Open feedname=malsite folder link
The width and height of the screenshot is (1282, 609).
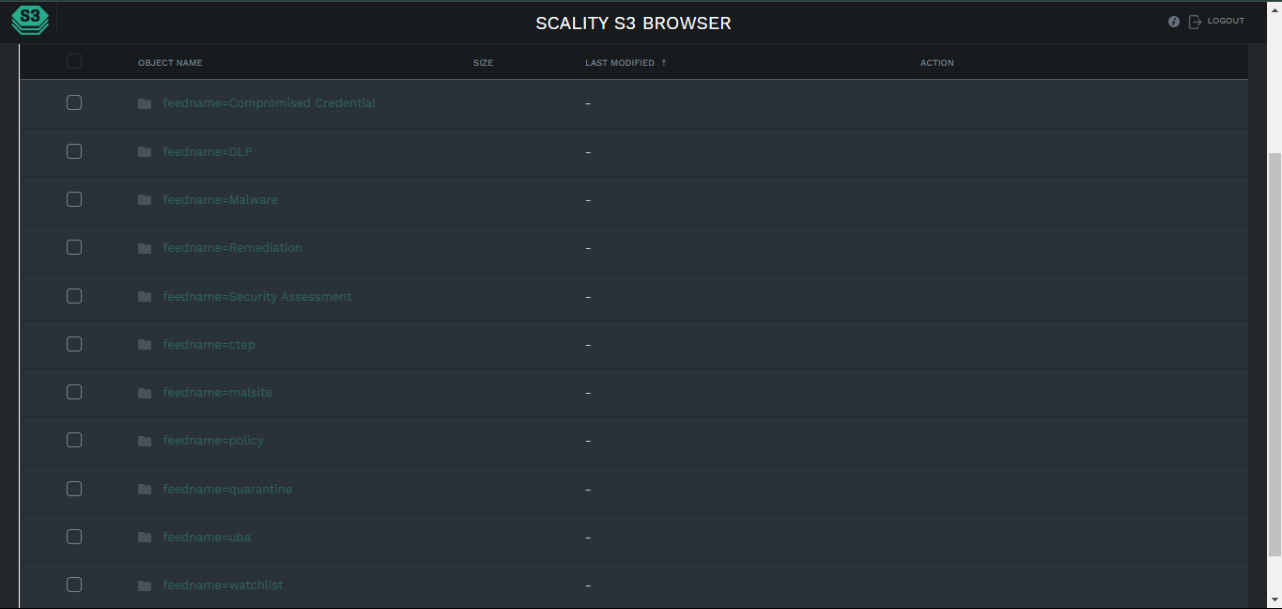pos(217,393)
